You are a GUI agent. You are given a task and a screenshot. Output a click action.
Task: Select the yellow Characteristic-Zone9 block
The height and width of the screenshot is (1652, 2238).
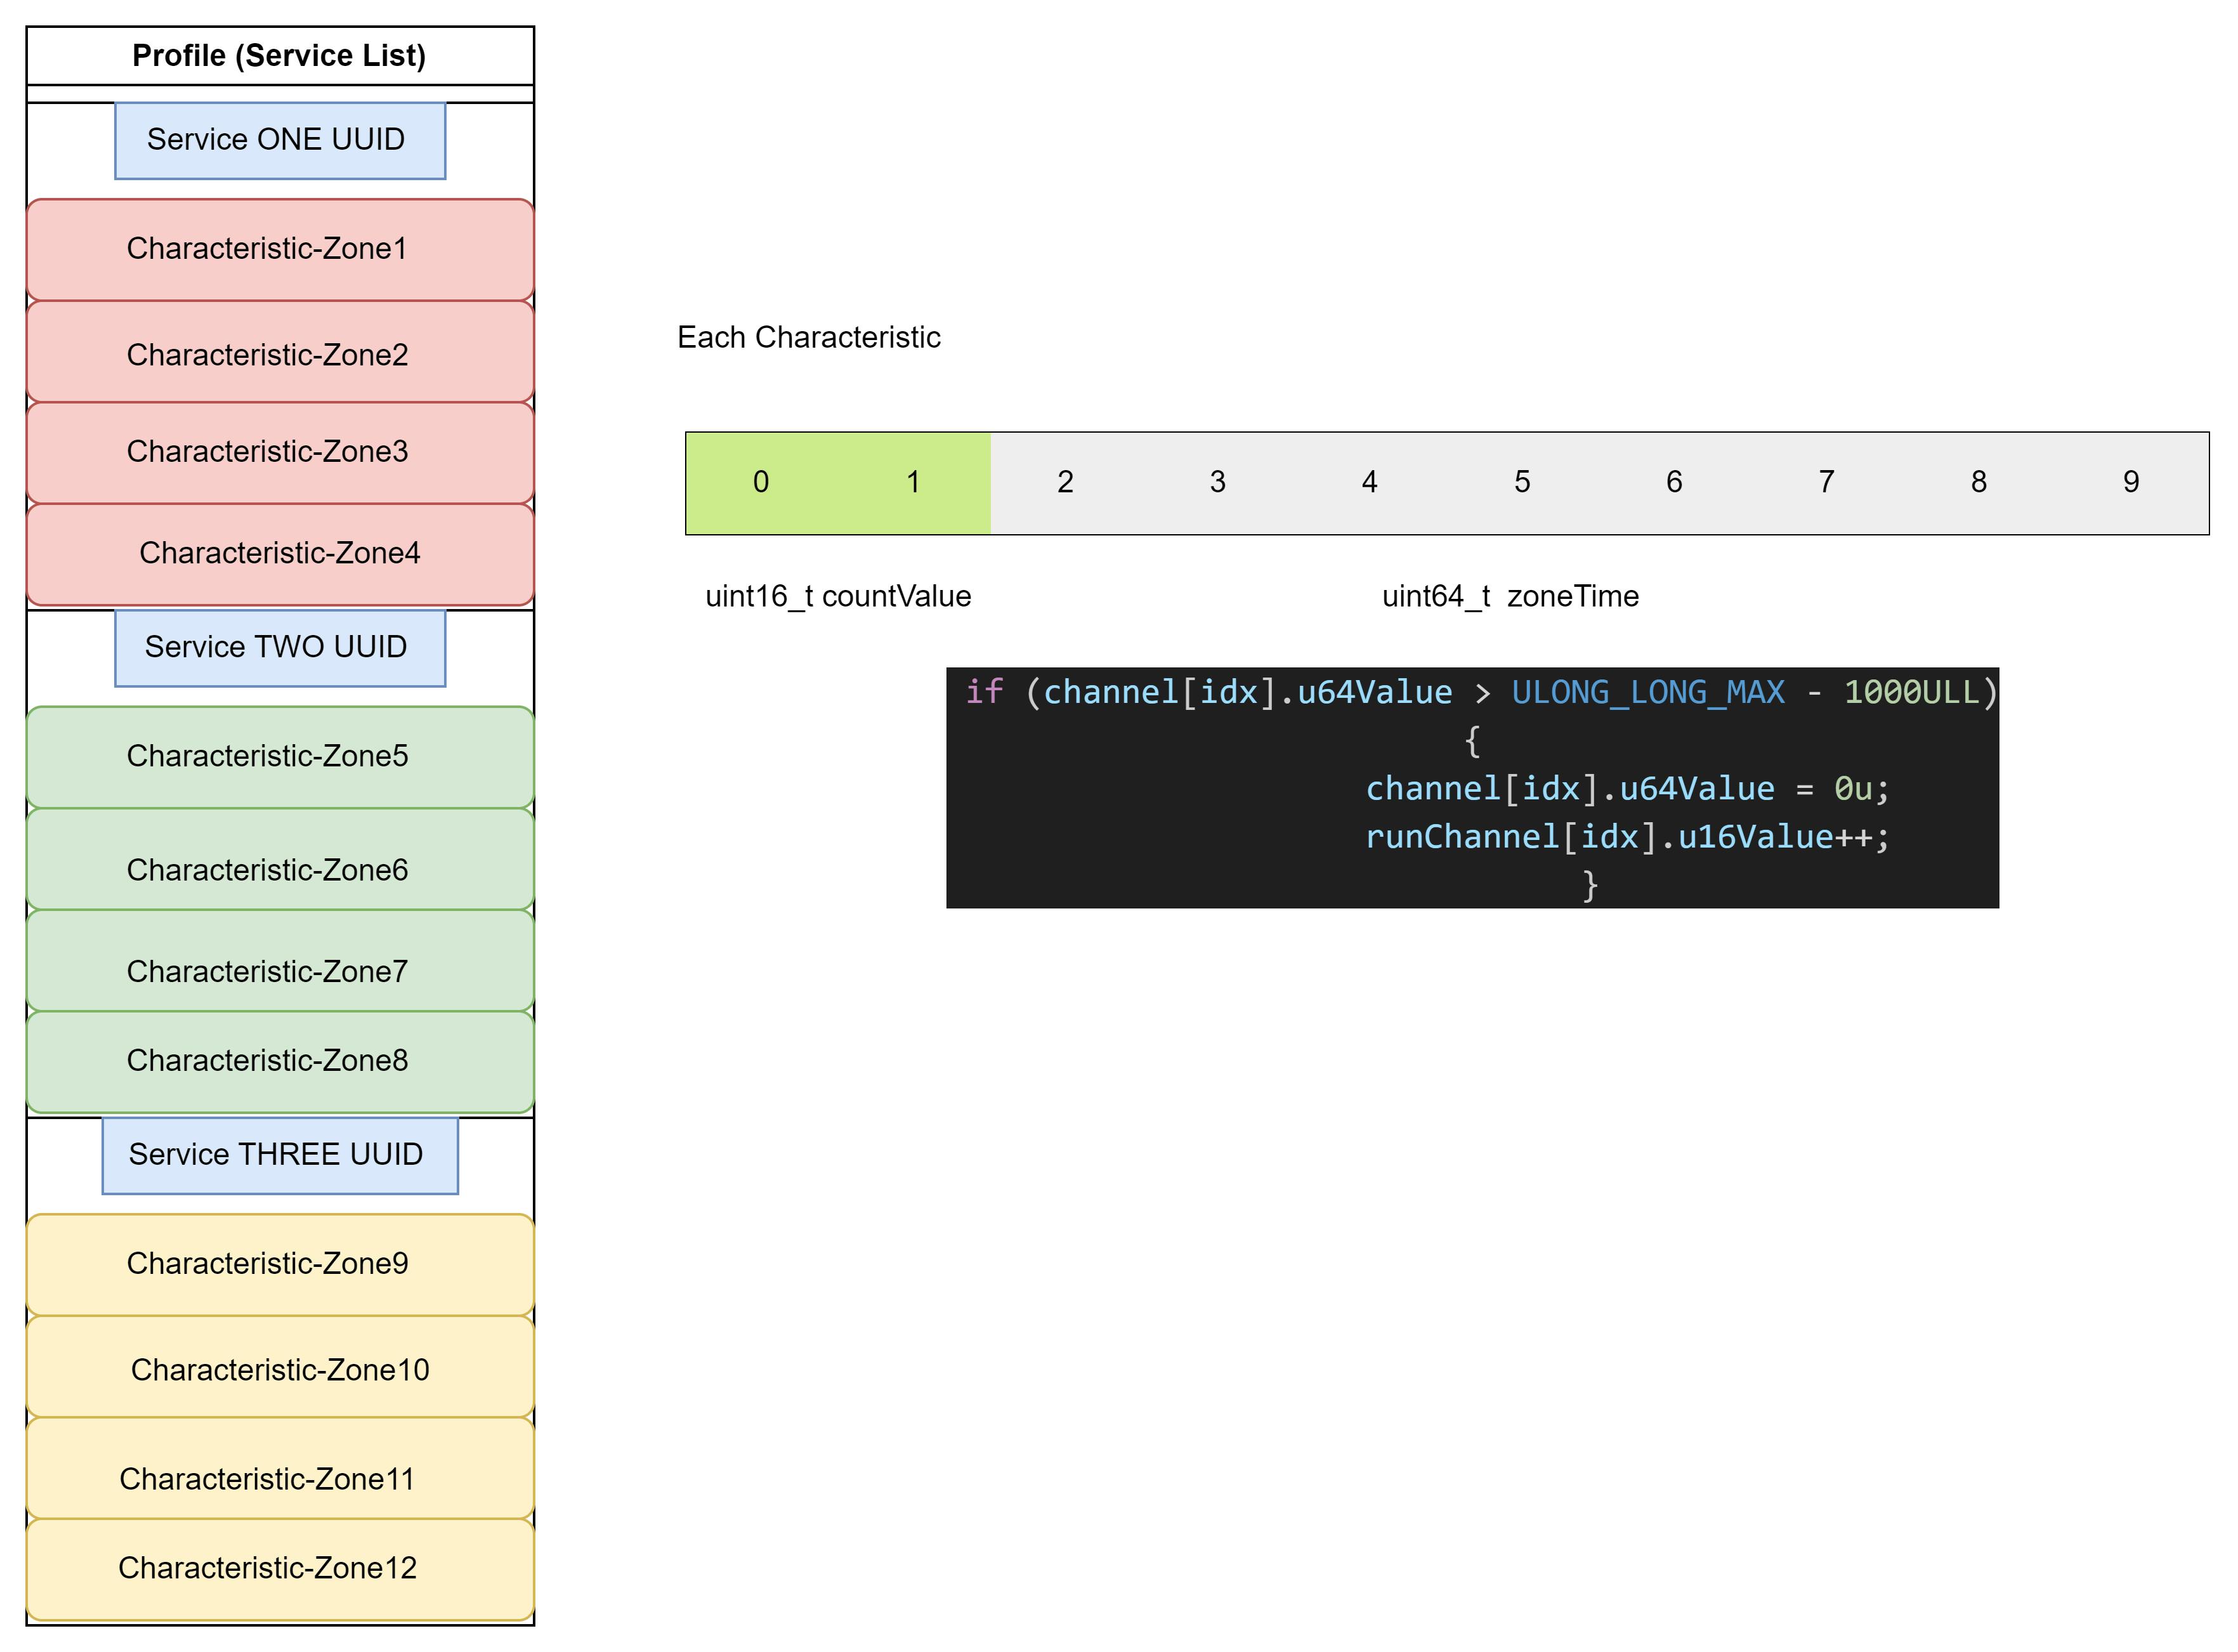point(279,1264)
